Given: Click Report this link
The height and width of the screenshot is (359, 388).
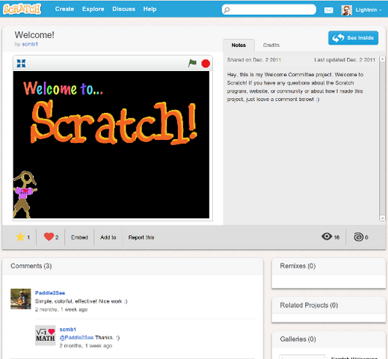Looking at the screenshot, I should 141,237.
